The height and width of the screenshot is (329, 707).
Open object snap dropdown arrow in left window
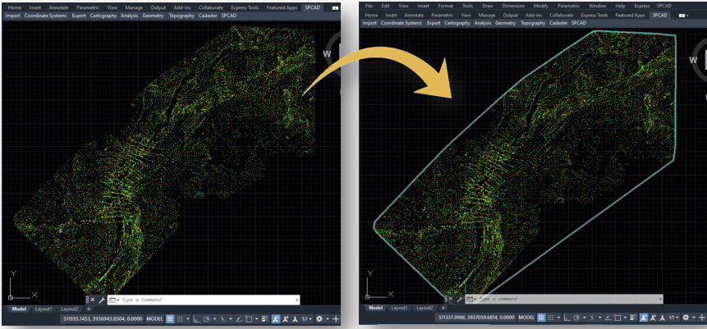[x=256, y=318]
